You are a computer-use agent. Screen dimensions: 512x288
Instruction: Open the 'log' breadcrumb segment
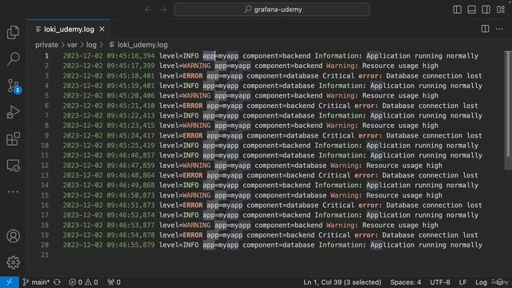[x=91, y=45]
